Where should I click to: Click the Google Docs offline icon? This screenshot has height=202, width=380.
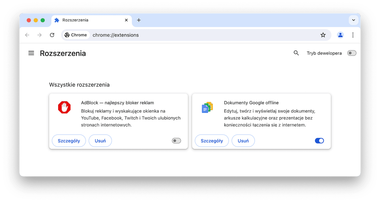click(207, 108)
